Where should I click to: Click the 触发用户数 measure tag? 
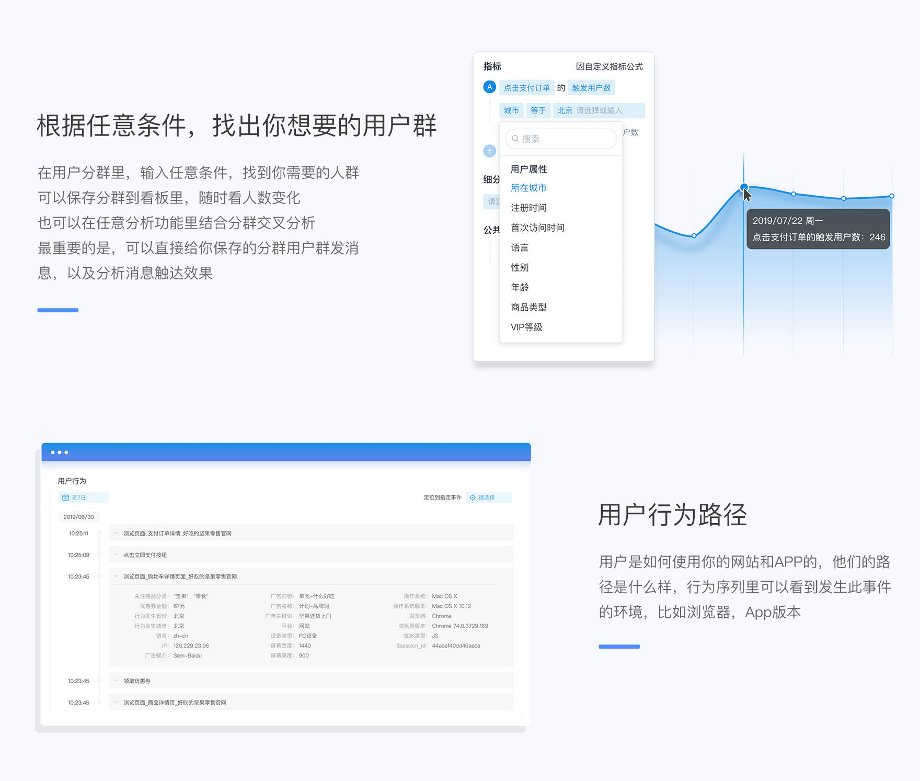[591, 88]
